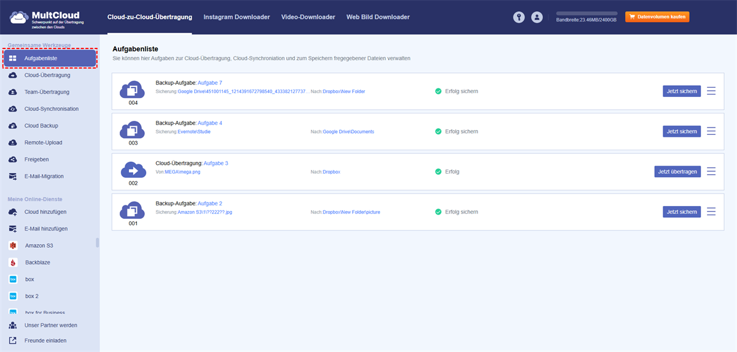
Task: Click Datenvolumen kaufen button
Action: [x=657, y=17]
